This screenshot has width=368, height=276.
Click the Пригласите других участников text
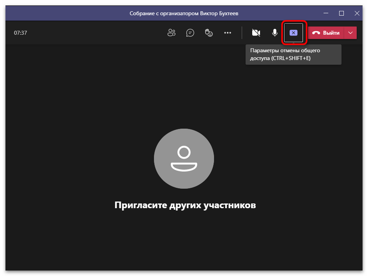pos(185,205)
